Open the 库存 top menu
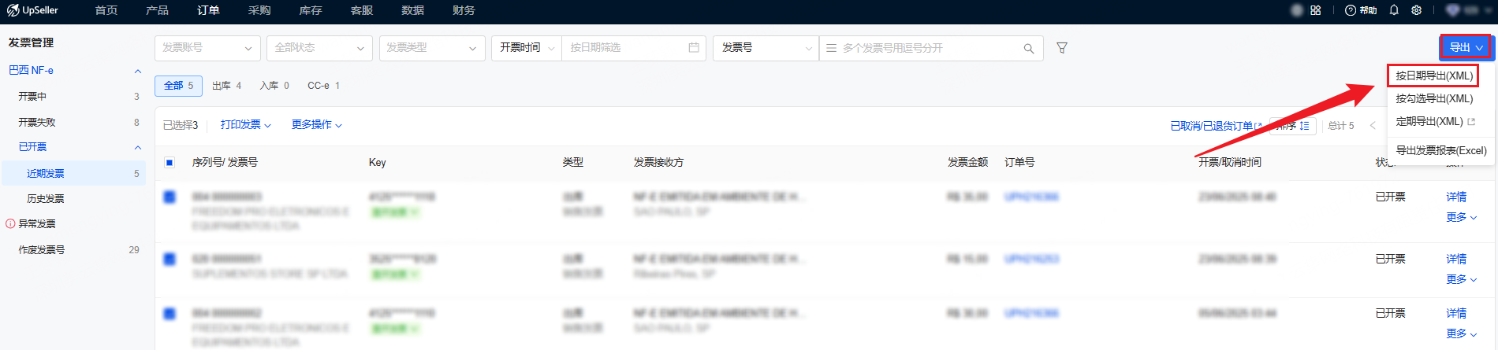 (x=311, y=10)
